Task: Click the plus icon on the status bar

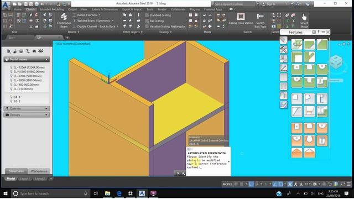Action: click(324, 184)
